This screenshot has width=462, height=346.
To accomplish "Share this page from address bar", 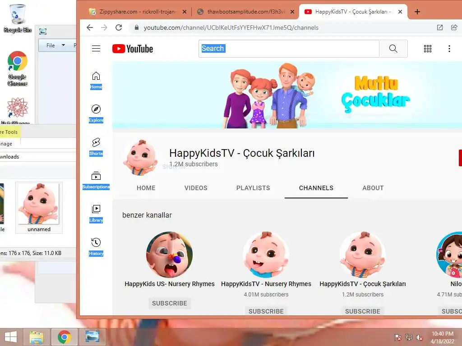I will [x=454, y=27].
